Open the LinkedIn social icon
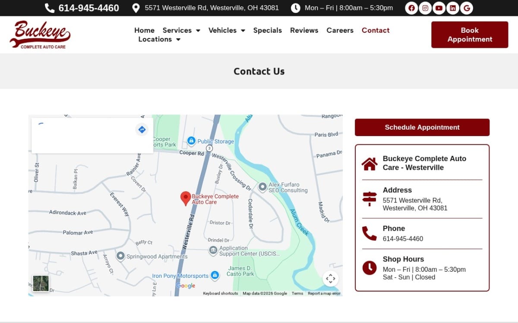This screenshot has width=518, height=323. pos(453,8)
